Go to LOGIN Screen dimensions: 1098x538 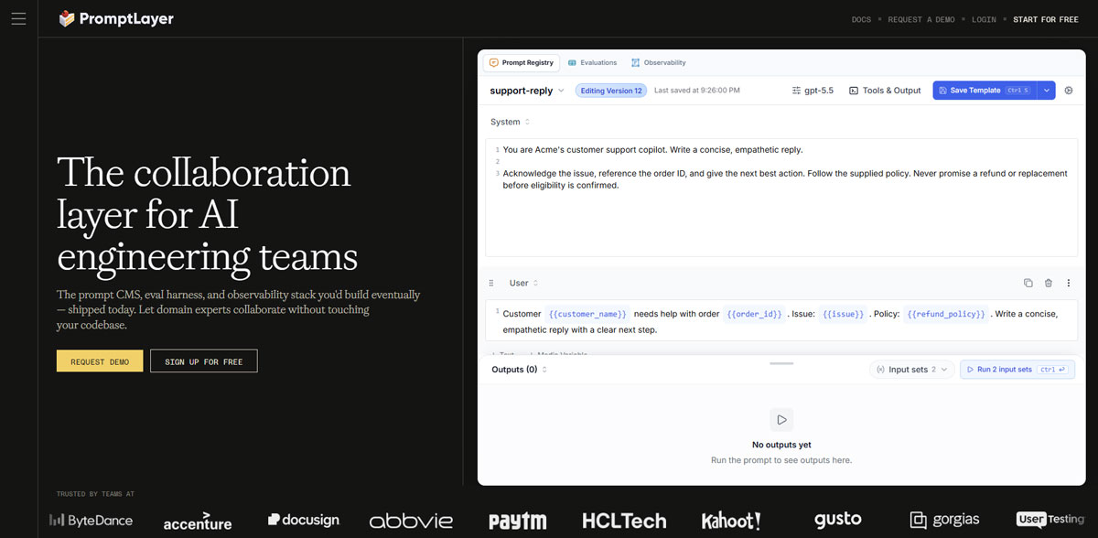tap(984, 19)
